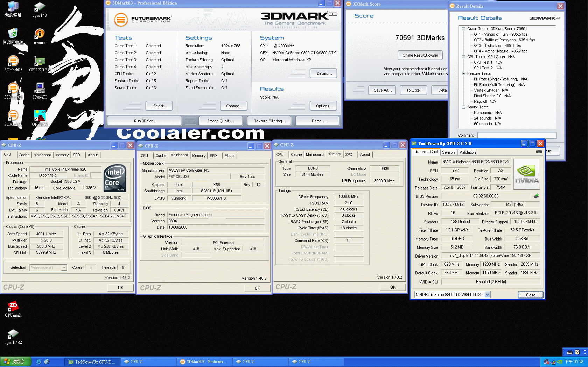Open Mainboard tab in CPU-Z processor window
Screen dimensions: 588x367
pos(42,155)
